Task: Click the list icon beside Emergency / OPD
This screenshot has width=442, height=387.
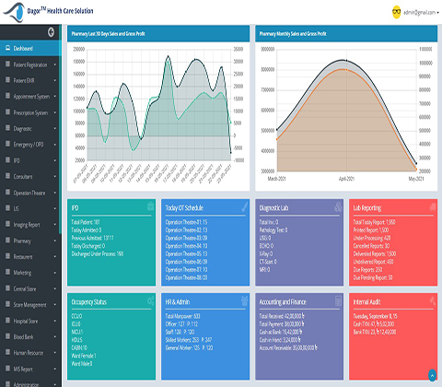Action: 8,145
